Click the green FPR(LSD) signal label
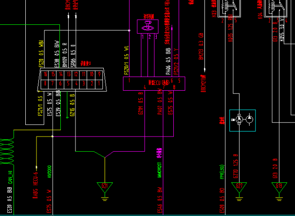The image size is (295, 216). click(222, 172)
